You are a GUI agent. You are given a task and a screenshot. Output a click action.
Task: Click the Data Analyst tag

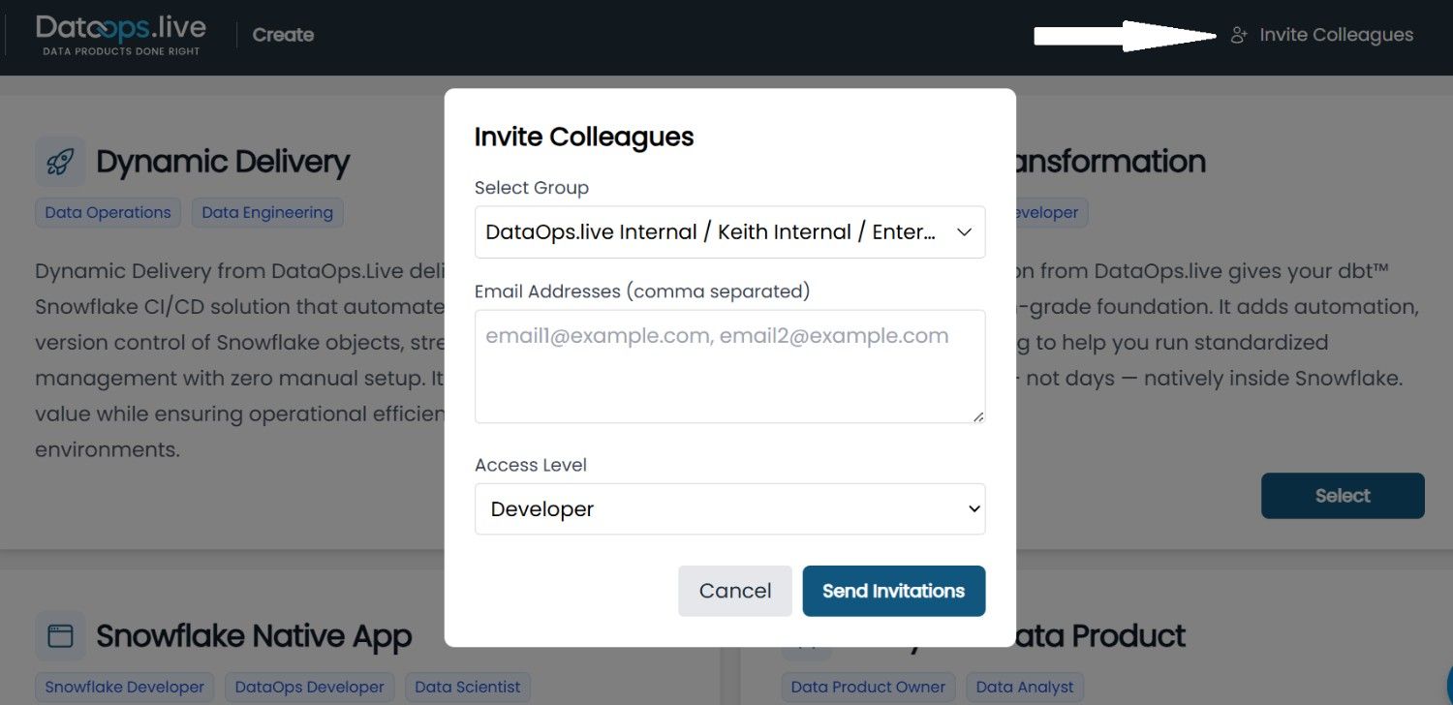(x=1025, y=687)
